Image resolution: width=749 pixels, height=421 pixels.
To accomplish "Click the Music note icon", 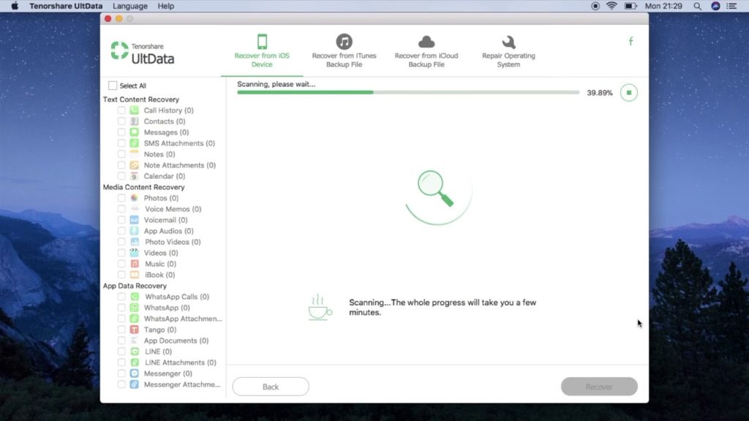I will click(x=135, y=264).
